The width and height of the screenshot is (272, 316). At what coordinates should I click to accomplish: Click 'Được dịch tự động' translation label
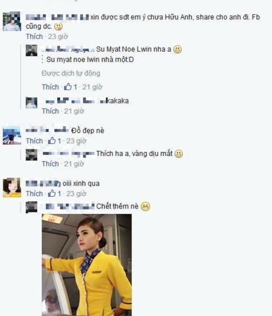71,73
